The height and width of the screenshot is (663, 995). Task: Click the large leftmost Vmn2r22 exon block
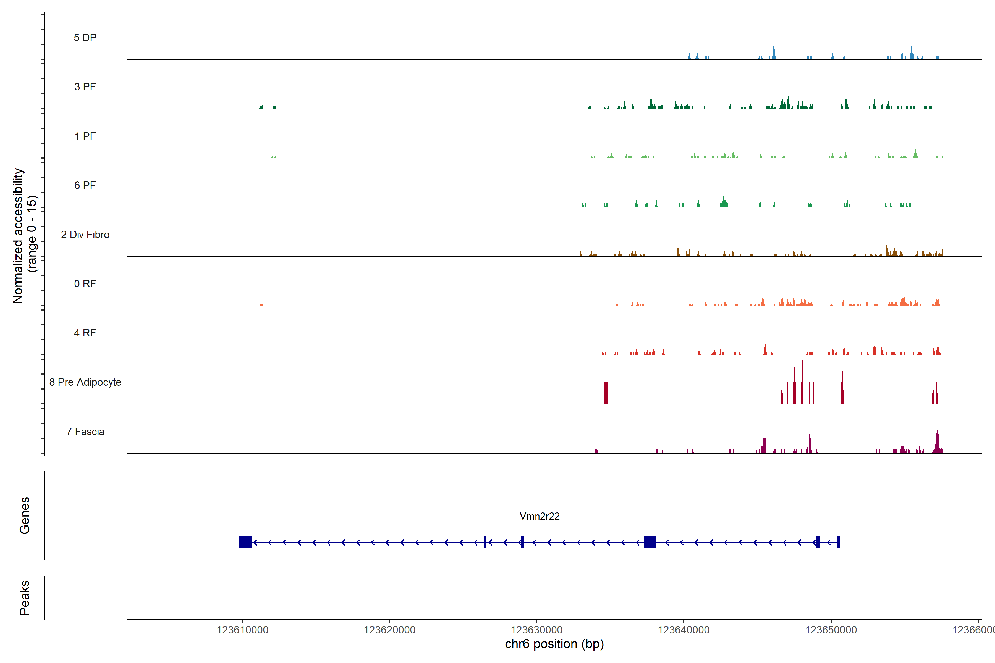click(x=245, y=542)
